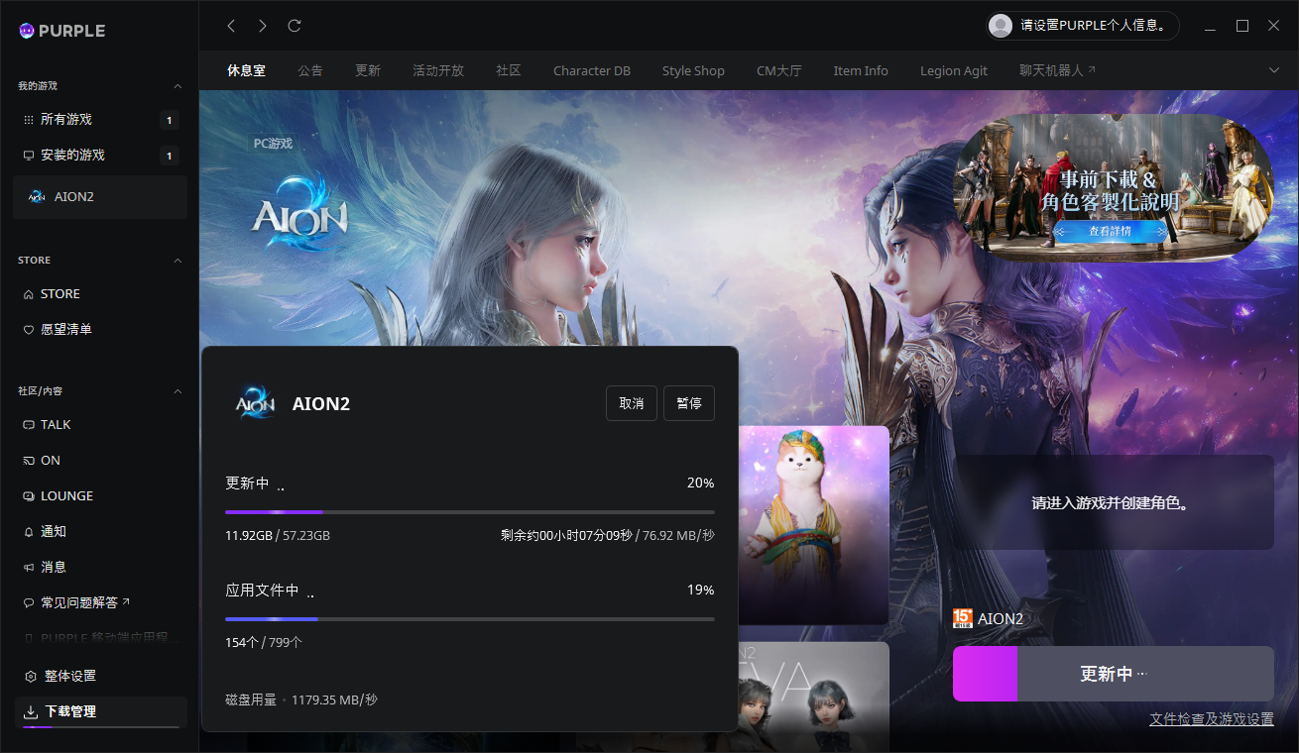Open 通知 notifications in sidebar
1299x753 pixels.
[53, 531]
